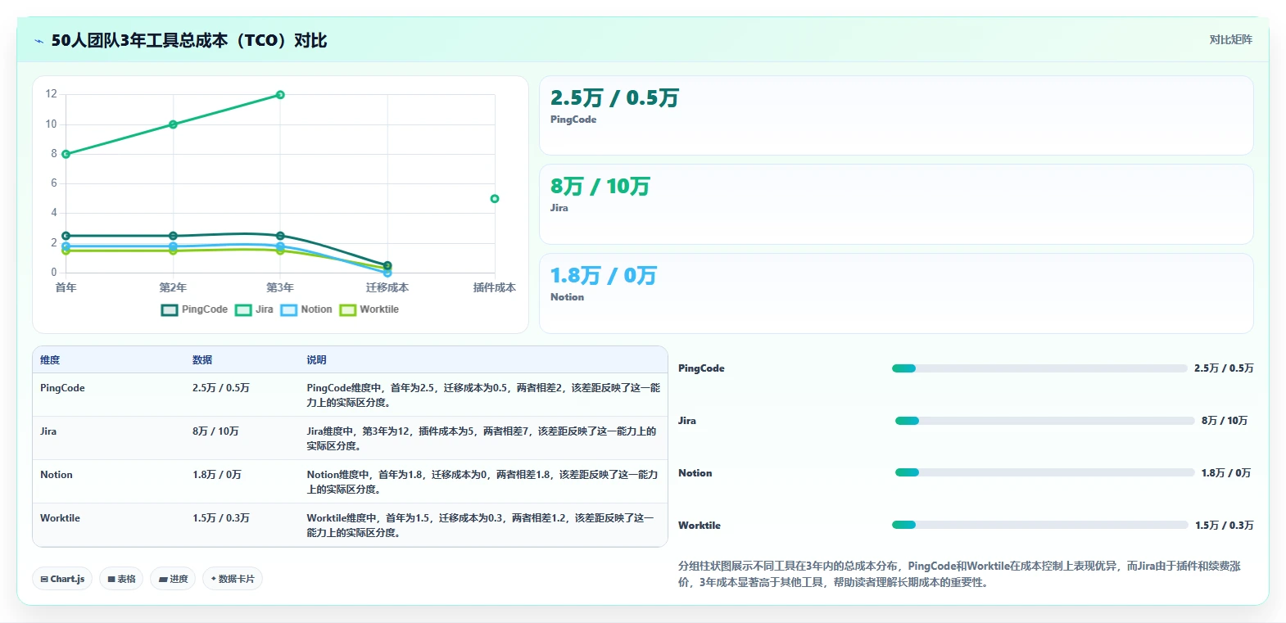
Task: Click the 表格 tag chip
Action: [x=121, y=579]
